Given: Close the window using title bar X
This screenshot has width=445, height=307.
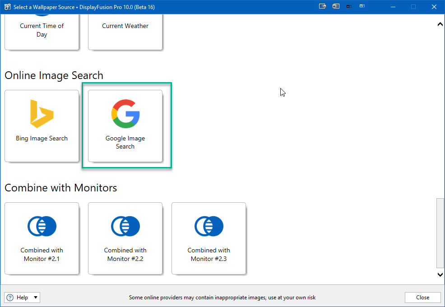Looking at the screenshot, I should pos(434,7).
